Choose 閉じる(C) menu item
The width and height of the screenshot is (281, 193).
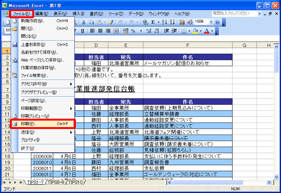[43, 36]
